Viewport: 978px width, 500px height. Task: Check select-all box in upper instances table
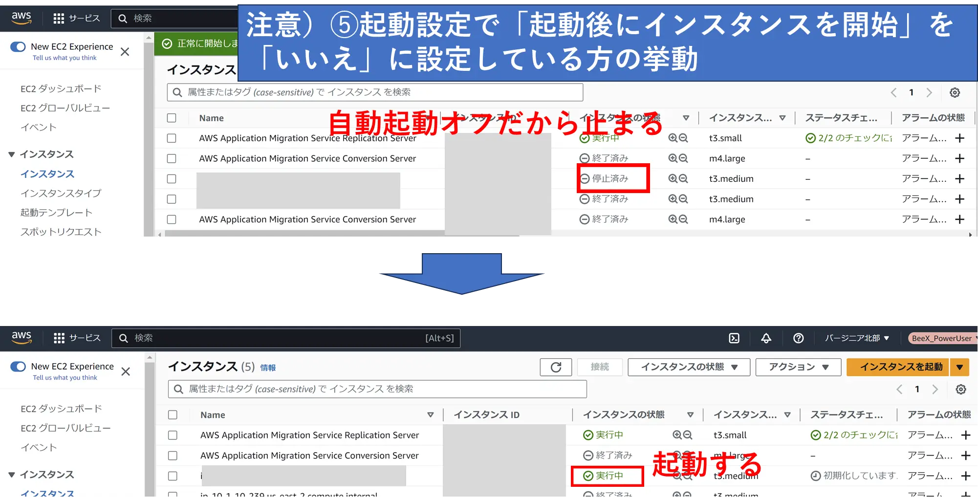(172, 118)
